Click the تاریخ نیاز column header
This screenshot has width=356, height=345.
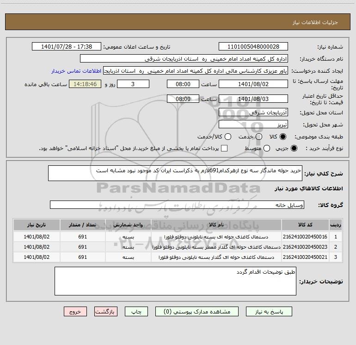pyautogui.click(x=37, y=225)
